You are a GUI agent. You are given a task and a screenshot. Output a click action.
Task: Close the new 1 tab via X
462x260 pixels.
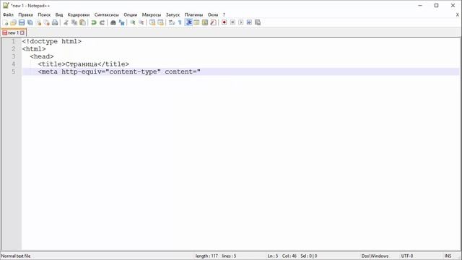pos(22,32)
